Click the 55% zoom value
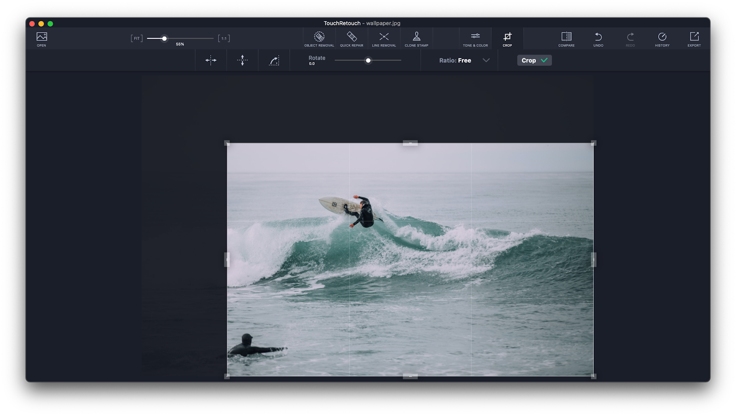This screenshot has height=416, width=736. 180,44
